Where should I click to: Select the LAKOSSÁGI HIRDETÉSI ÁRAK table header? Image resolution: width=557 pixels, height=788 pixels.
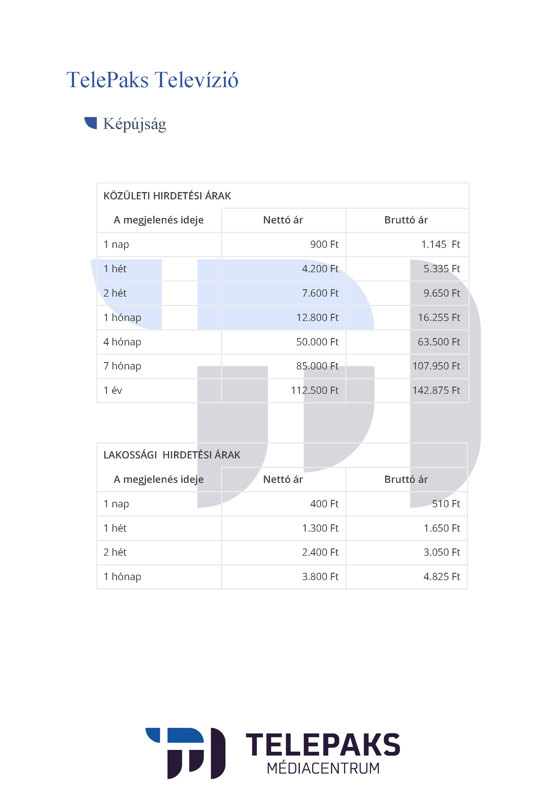172,455
